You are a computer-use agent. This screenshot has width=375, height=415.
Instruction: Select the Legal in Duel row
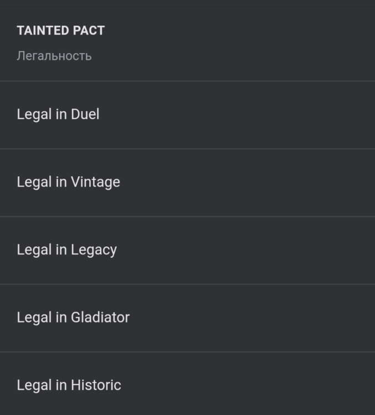(58, 115)
